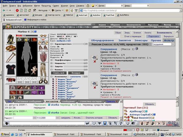Screen dimensions: 183x137
Task: Click the funnel filter toolbar icon
Action: click(x=76, y=10)
